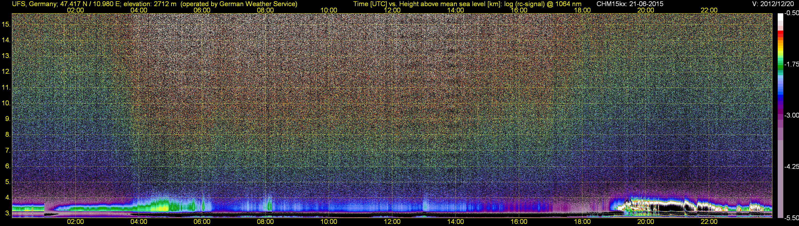This screenshot has height=226, width=799.
Task: Click the top axis time label 12:00
Action: pyautogui.click(x=392, y=10)
